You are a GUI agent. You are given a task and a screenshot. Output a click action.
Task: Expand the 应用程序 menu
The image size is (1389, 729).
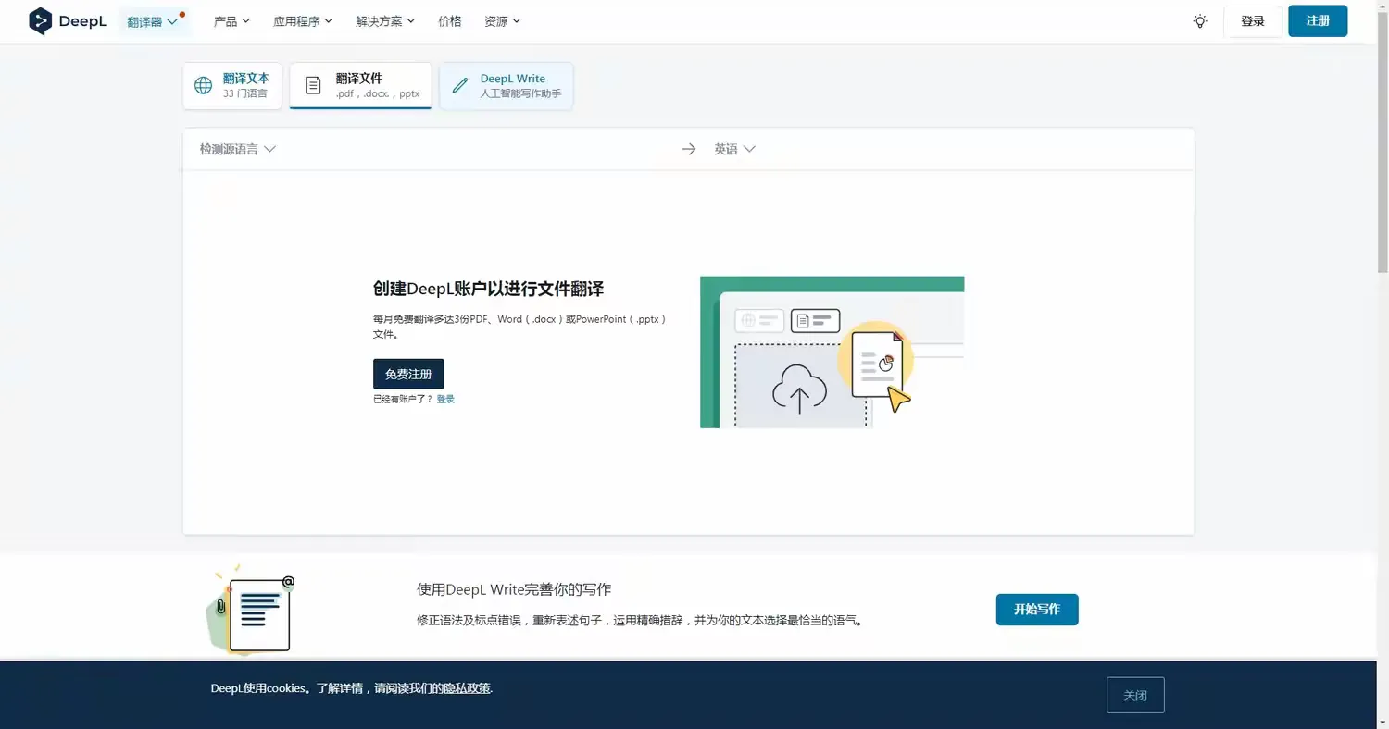(303, 21)
